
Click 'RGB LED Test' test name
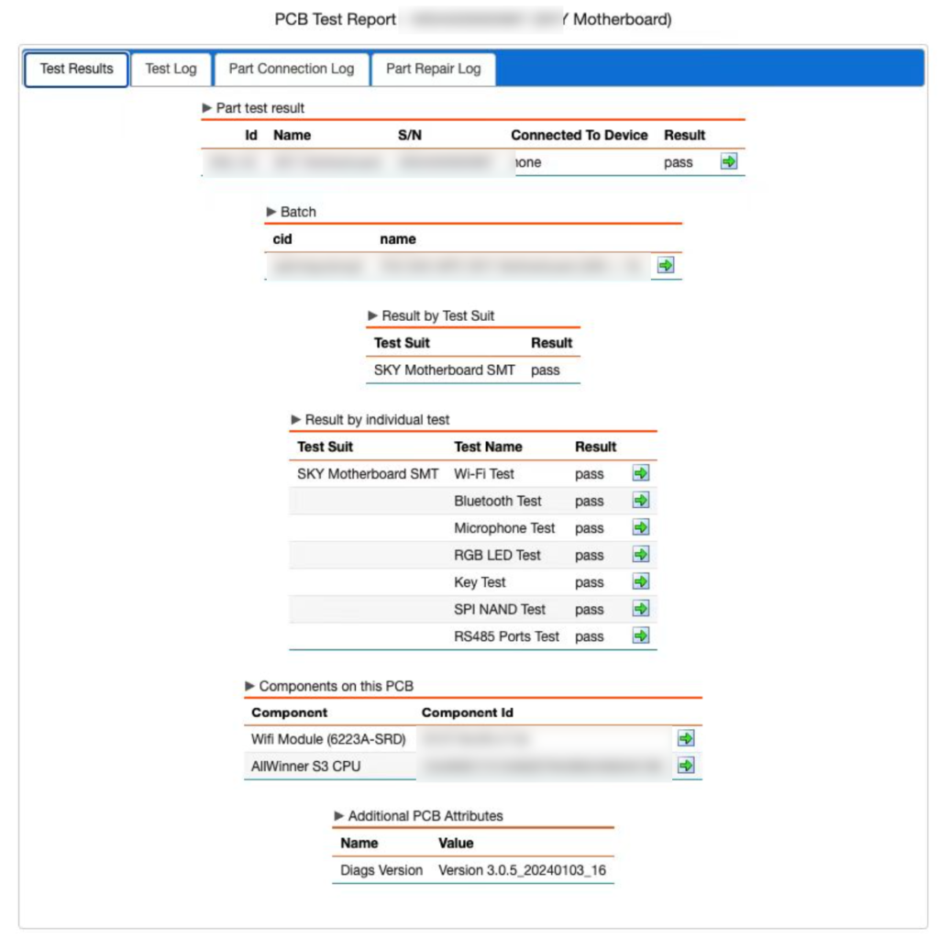497,555
